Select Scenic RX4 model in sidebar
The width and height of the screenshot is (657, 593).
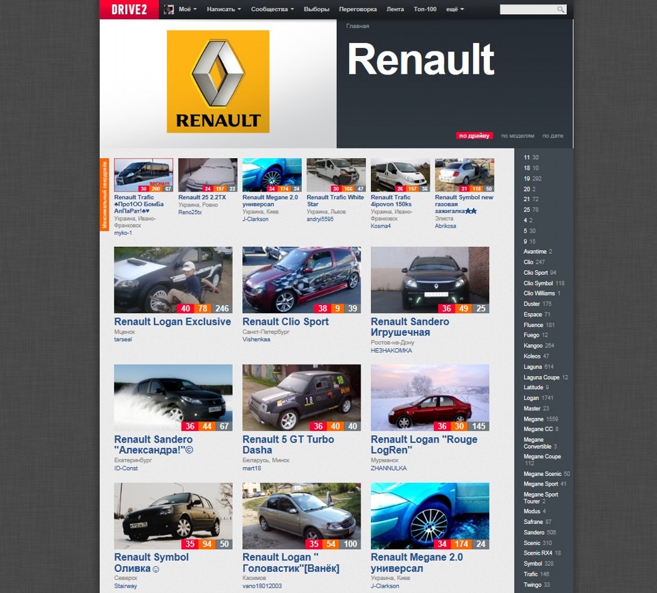point(538,553)
